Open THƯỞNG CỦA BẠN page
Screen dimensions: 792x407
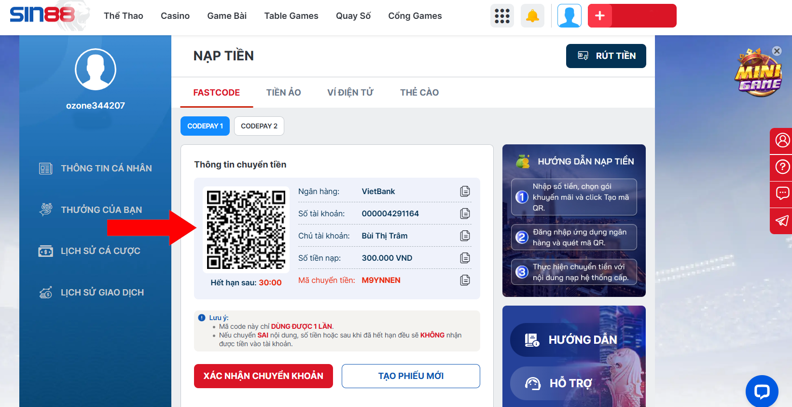click(101, 210)
